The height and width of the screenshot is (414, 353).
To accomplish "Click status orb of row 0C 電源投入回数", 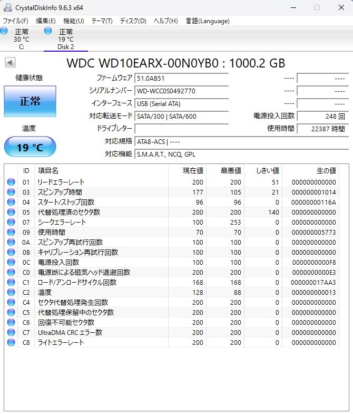I will 11,262.
